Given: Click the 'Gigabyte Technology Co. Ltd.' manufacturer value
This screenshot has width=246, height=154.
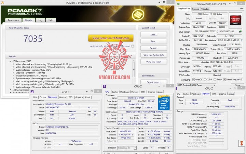Looking at the screenshot, I should (x=72, y=104).
